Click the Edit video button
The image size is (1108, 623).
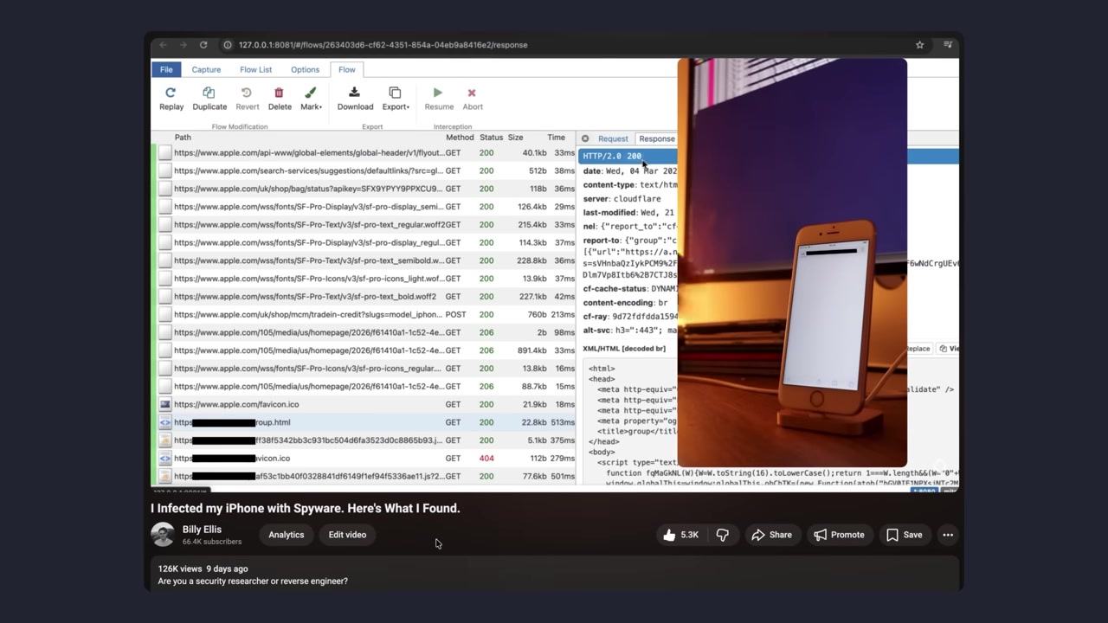click(347, 535)
